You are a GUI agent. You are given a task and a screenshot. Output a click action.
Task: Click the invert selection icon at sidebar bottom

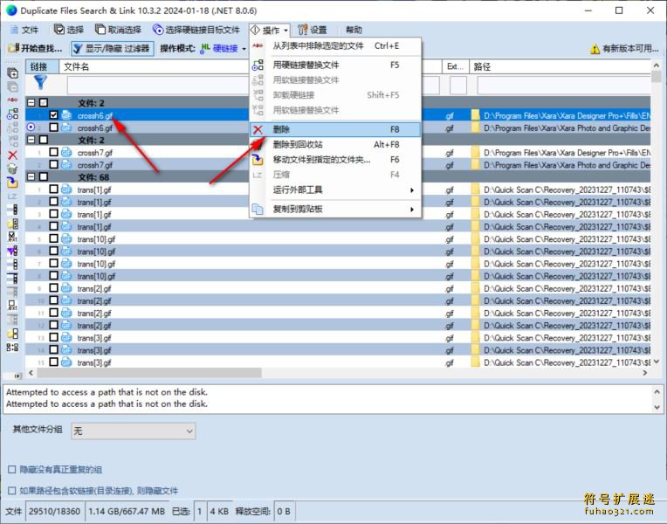click(13, 347)
